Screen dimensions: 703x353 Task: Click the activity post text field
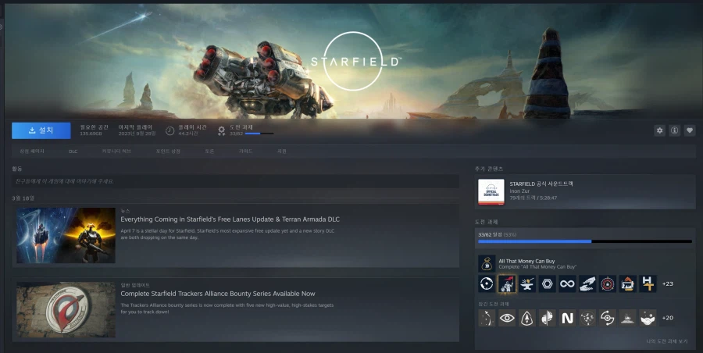234,181
